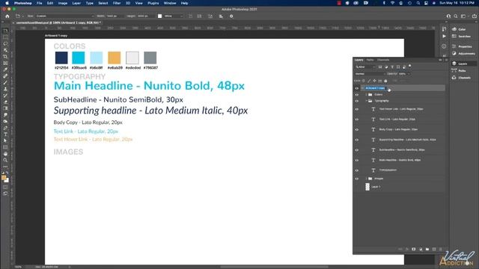The height and width of the screenshot is (269, 479).
Task: Open the Kind filter dropdown
Action: pyautogui.click(x=365, y=67)
